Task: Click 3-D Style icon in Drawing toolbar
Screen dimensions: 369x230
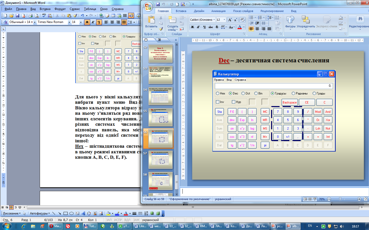Action: click(x=158, y=213)
